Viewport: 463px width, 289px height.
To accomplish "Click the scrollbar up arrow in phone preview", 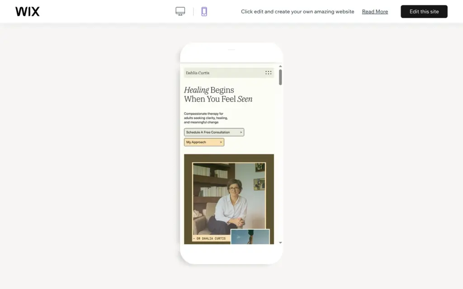I will [x=280, y=66].
